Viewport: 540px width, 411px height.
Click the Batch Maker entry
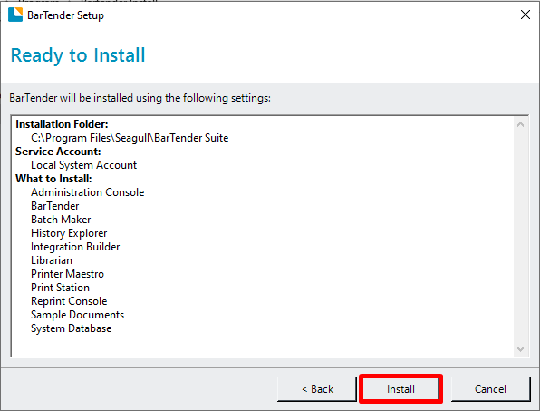pyautogui.click(x=61, y=220)
